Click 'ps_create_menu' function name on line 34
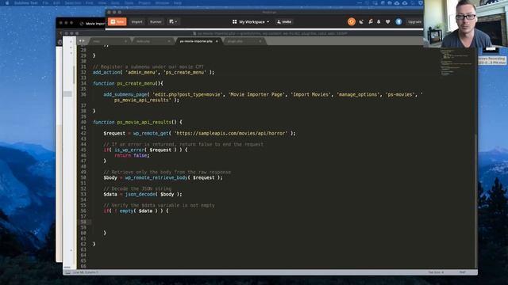 (x=136, y=83)
